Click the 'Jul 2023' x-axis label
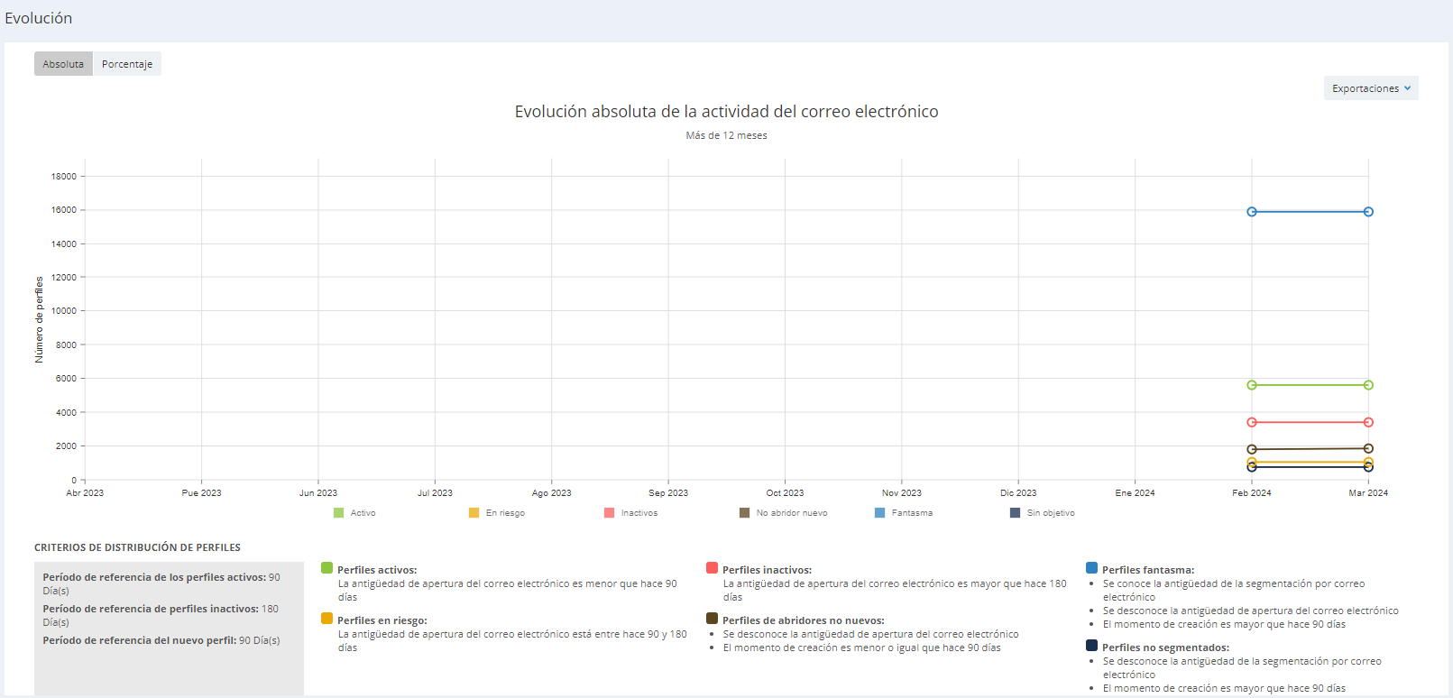The width and height of the screenshot is (1453, 698). click(x=435, y=493)
